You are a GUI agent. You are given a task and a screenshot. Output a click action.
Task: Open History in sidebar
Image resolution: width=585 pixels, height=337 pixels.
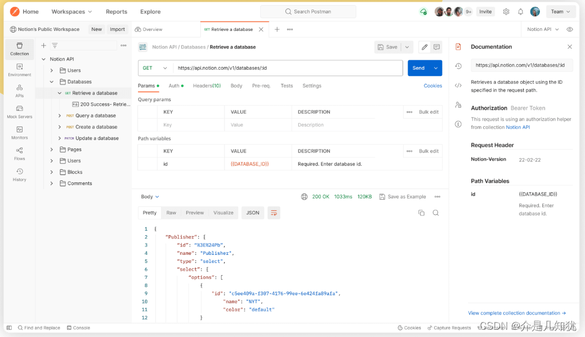pyautogui.click(x=19, y=174)
